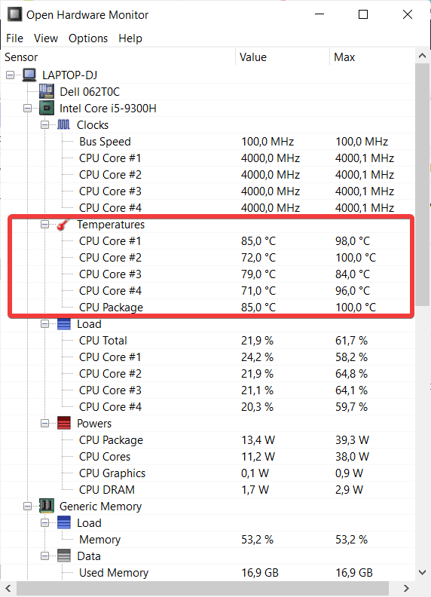Collapse the Generic Memory node
Image resolution: width=431 pixels, height=597 pixels.
coord(27,506)
